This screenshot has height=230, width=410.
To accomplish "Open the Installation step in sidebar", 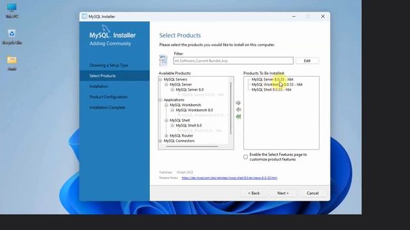I will 99,86.
